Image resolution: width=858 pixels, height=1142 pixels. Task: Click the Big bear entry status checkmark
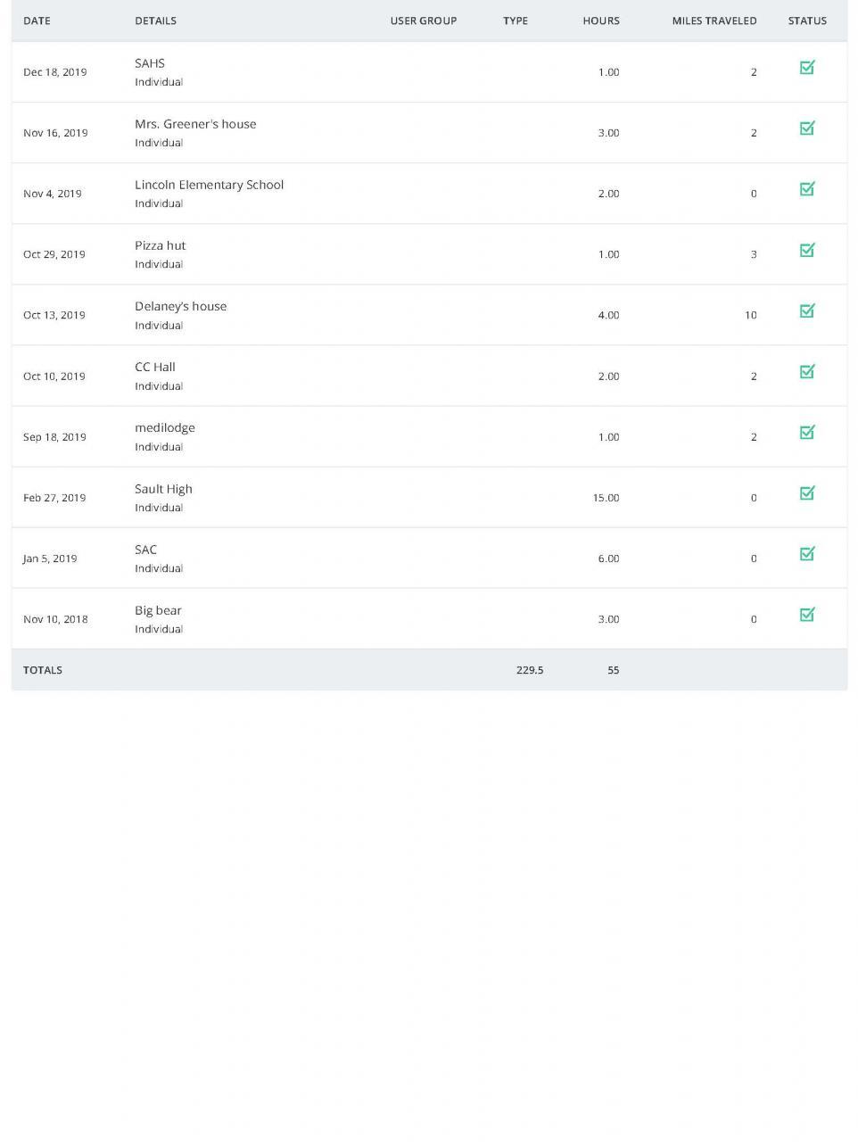(807, 614)
